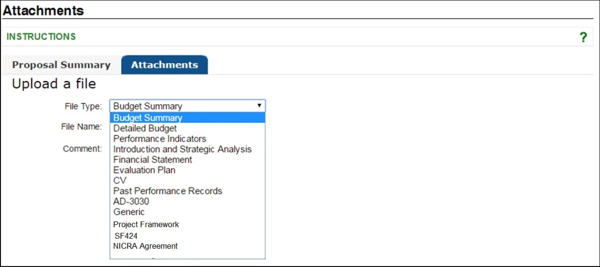The width and height of the screenshot is (600, 267).
Task: Pick the CV option
Action: coord(120,180)
